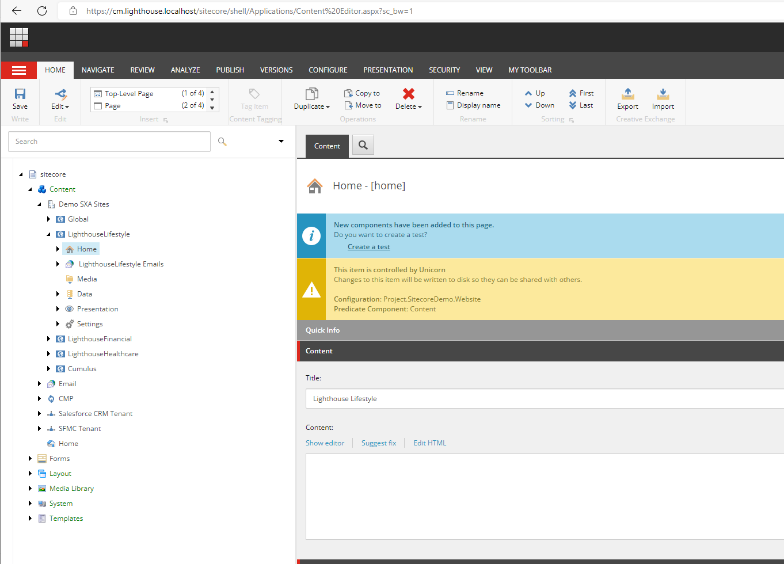Image resolution: width=784 pixels, height=564 pixels.
Task: Move item to Last position
Action: 581,105
